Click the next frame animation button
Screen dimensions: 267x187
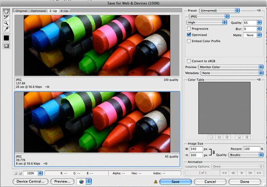pos(250,173)
